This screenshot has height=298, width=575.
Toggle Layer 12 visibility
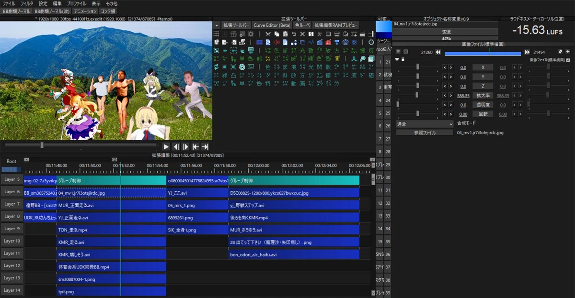pyautogui.click(x=11, y=266)
